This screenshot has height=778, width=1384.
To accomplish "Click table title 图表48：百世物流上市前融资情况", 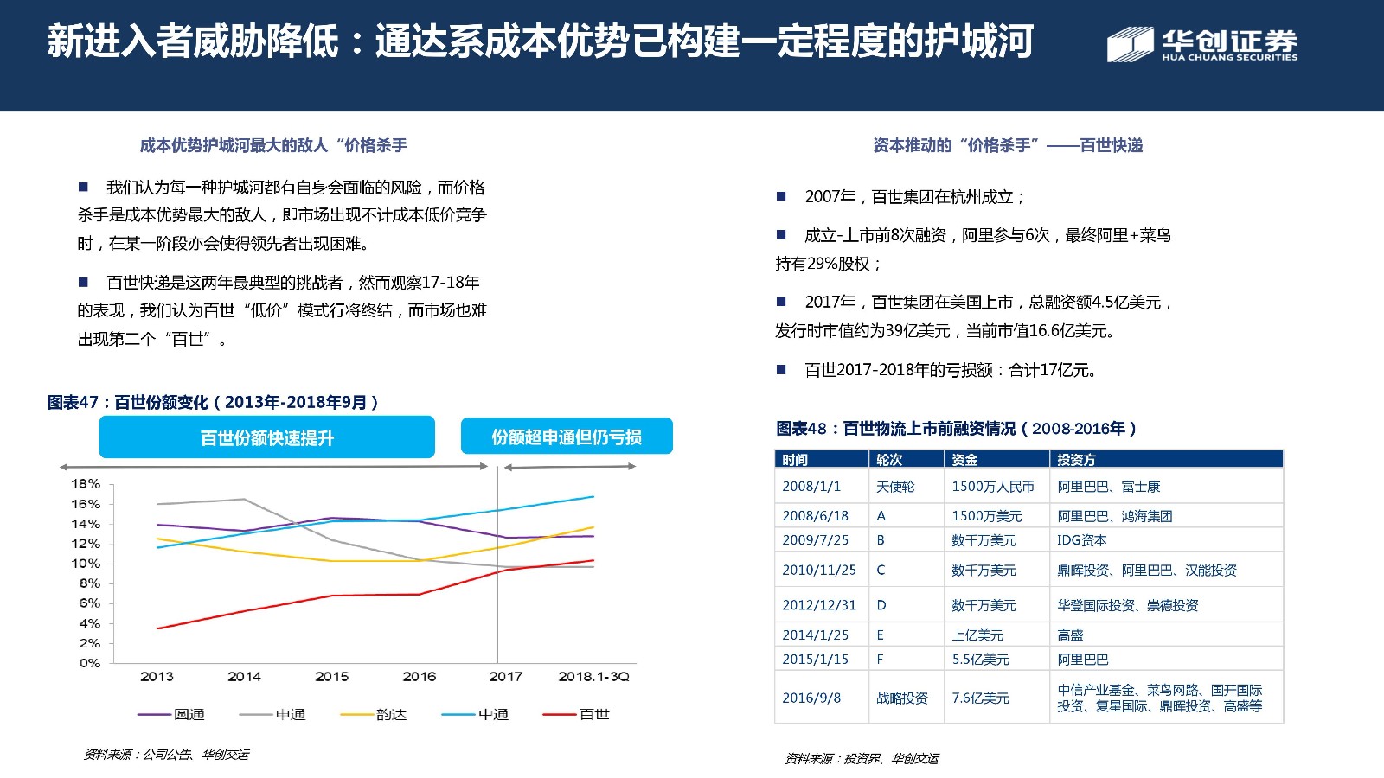I will 956,428.
